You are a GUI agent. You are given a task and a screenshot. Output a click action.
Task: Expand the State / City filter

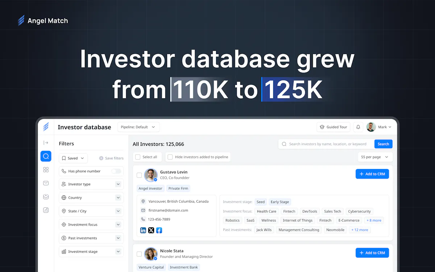(x=91, y=211)
